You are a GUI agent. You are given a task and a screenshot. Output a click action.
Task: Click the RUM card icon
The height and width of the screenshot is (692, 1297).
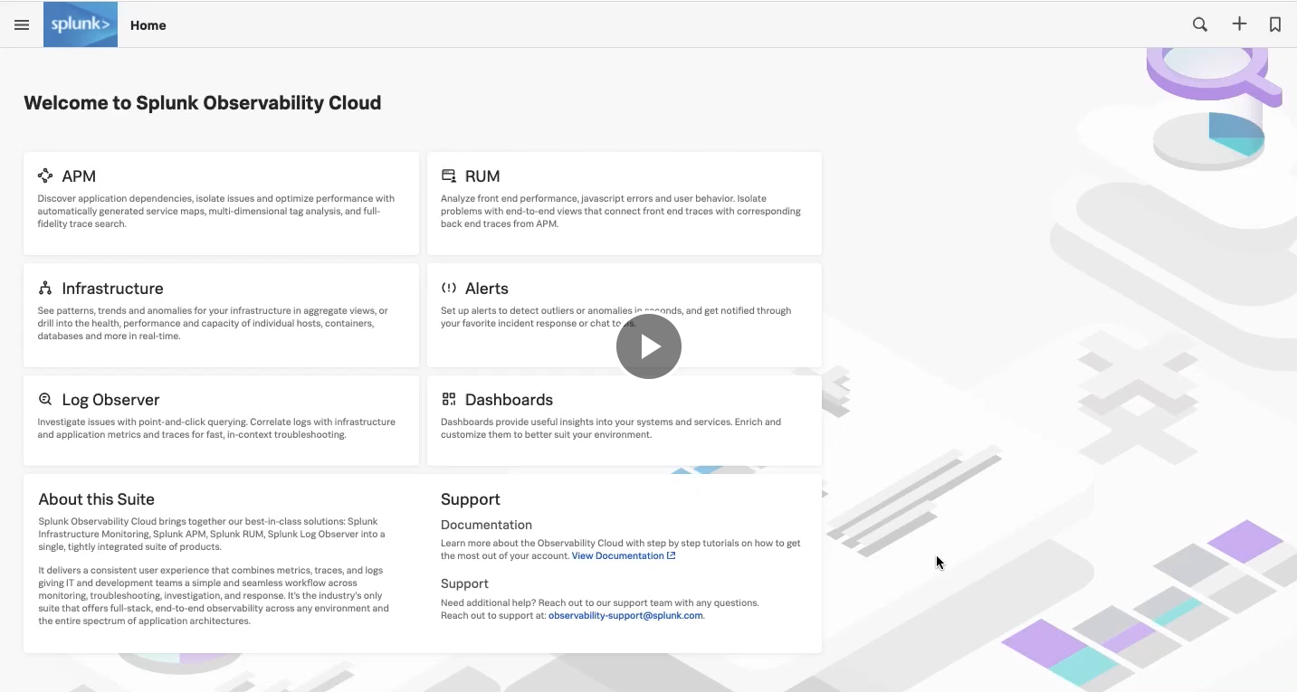tap(449, 175)
